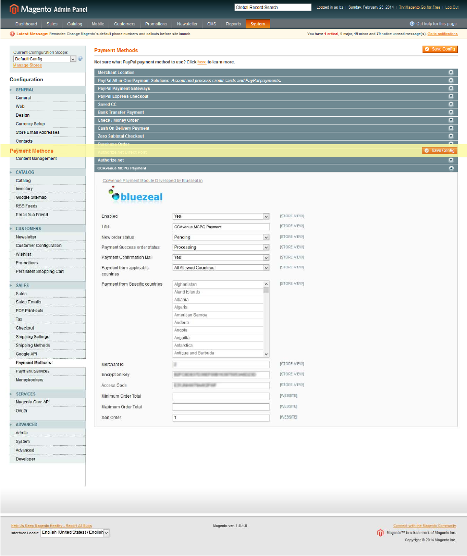
Task: Click the bluezeal logo image
Action: coord(135,194)
